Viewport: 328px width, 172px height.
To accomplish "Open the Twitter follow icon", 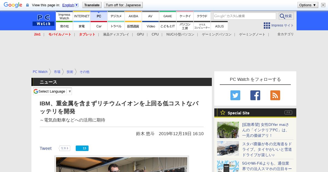I will coord(235,95).
